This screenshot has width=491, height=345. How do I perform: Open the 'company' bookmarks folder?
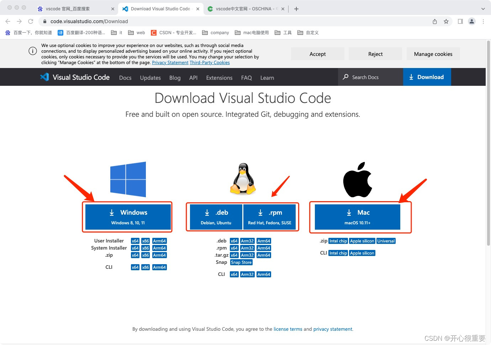pyautogui.click(x=216, y=33)
